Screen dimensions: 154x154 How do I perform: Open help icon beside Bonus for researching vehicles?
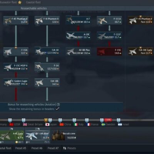click(58, 104)
